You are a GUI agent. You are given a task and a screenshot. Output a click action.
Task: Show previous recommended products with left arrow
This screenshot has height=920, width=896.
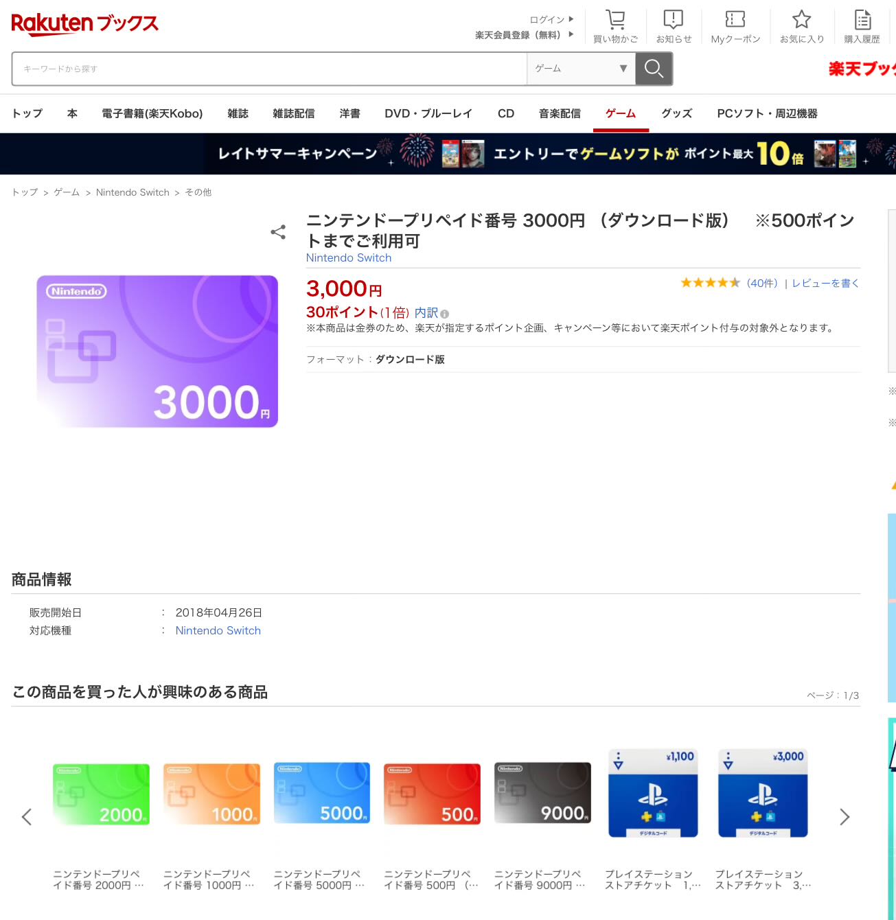click(x=27, y=817)
